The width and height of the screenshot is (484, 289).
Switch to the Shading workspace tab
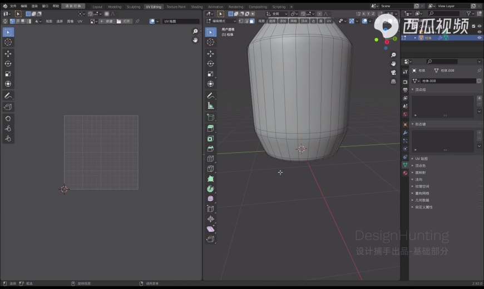pyautogui.click(x=196, y=7)
